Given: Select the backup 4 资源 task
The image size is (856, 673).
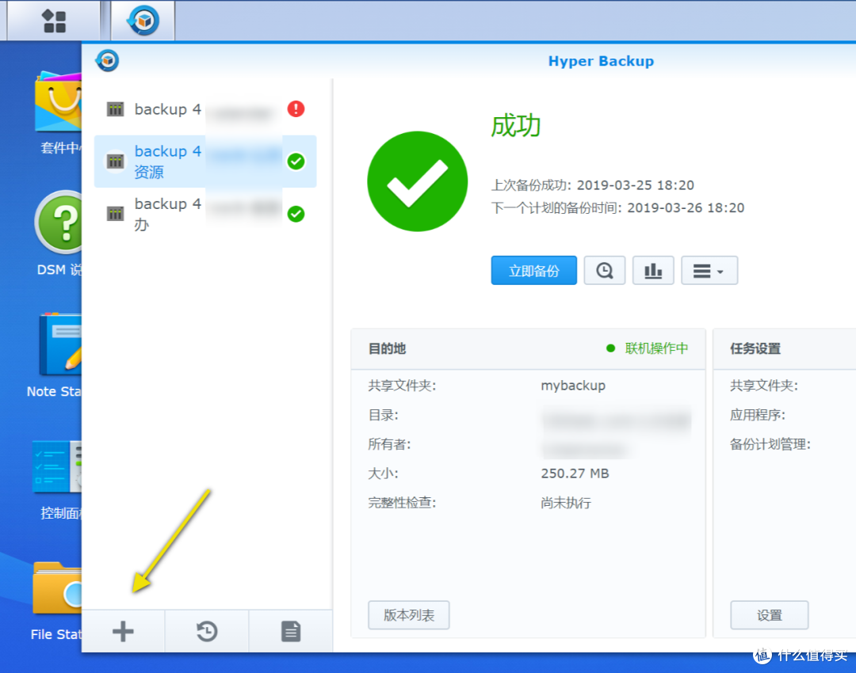Looking at the screenshot, I should coord(205,162).
